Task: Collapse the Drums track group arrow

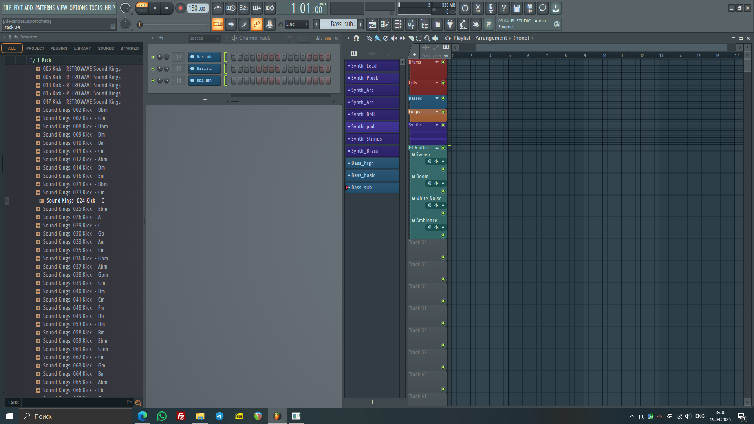Action: (437, 62)
